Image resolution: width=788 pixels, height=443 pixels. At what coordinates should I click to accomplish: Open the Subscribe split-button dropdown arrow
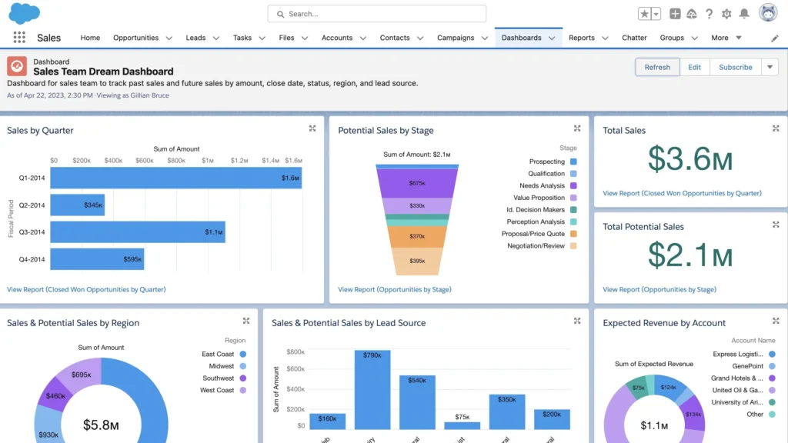click(770, 67)
